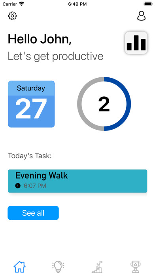This screenshot has height=276, width=155.
Task: Open the trophy achievements tab
Action: pos(136,267)
